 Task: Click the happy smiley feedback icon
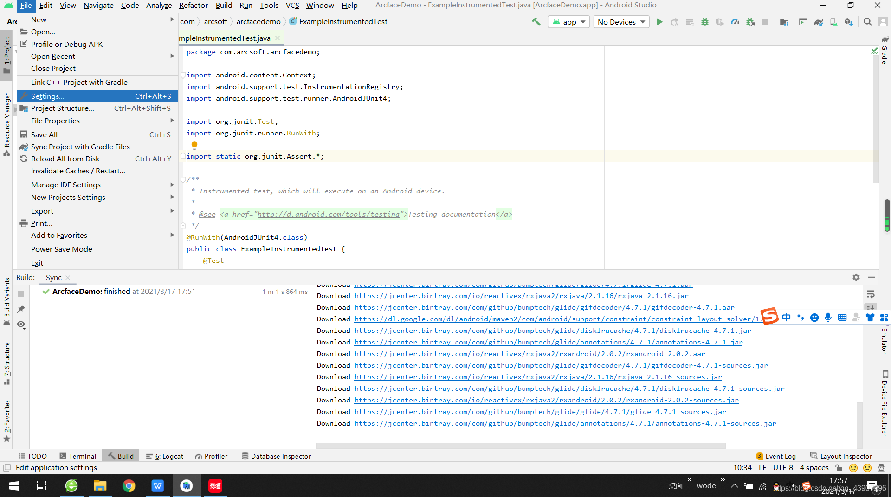pos(853,468)
